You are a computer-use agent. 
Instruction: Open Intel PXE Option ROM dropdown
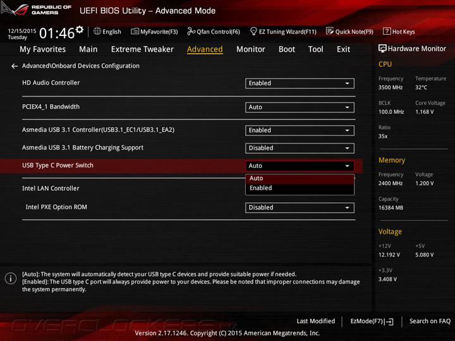pyautogui.click(x=300, y=208)
